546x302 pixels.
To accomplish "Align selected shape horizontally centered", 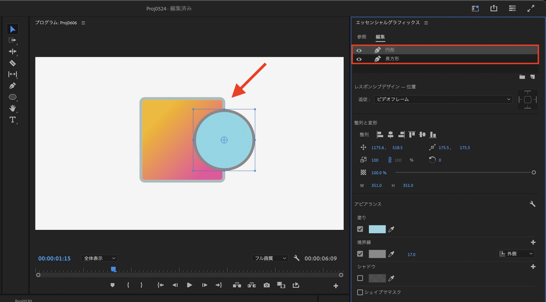I will (390, 135).
